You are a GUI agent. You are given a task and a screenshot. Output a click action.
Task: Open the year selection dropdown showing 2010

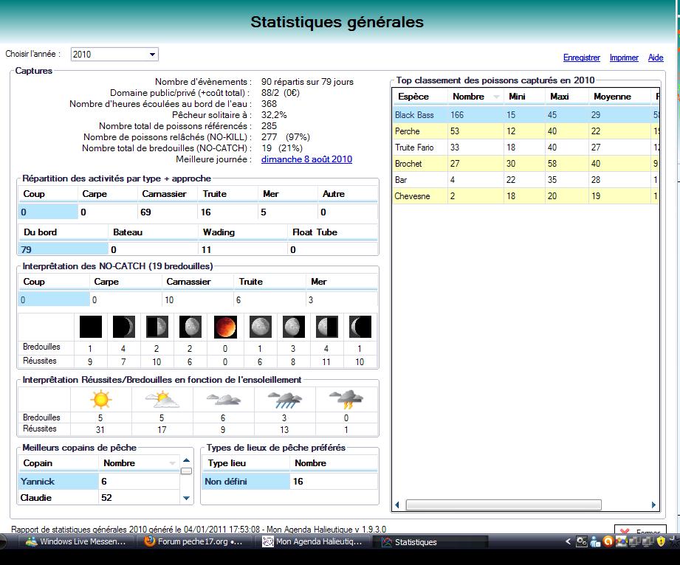(114, 54)
